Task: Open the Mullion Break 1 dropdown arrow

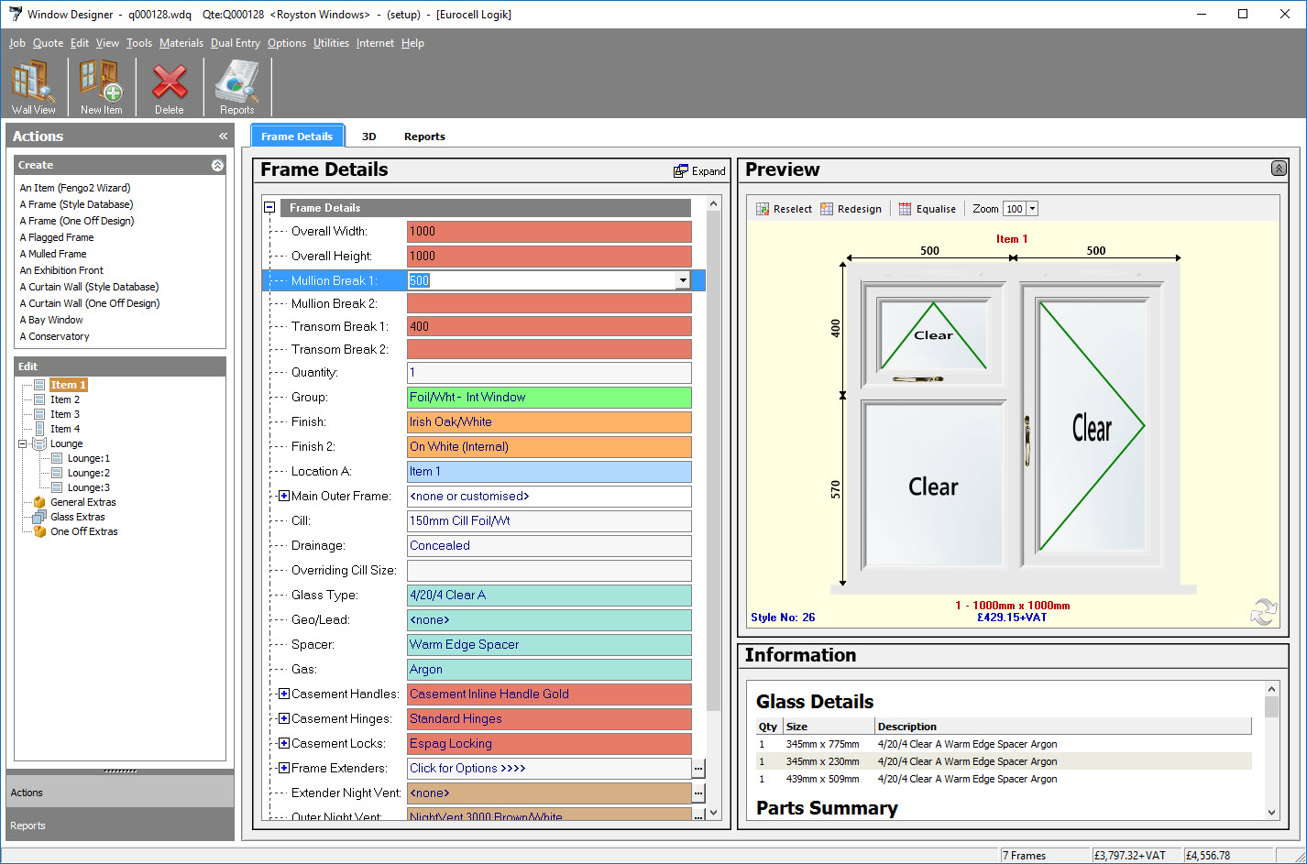Action: 683,280
